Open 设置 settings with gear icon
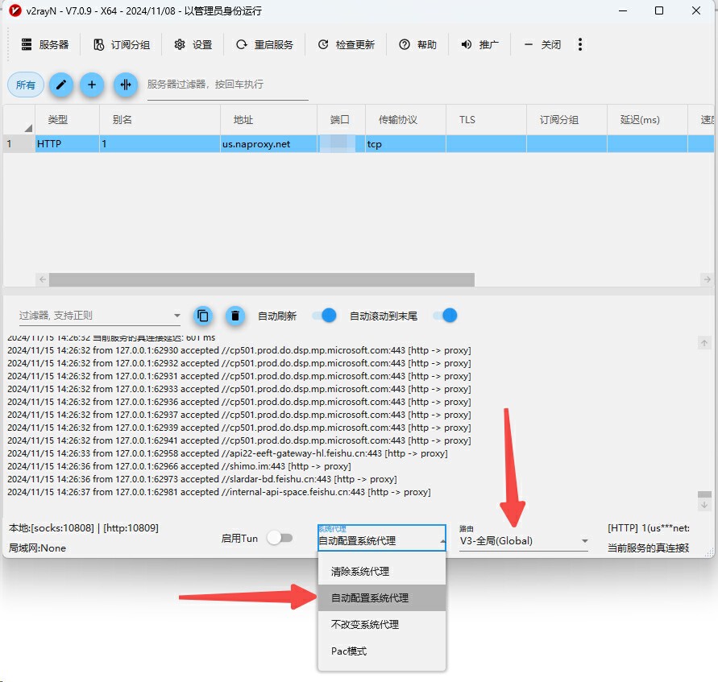718x682 pixels. (x=193, y=44)
